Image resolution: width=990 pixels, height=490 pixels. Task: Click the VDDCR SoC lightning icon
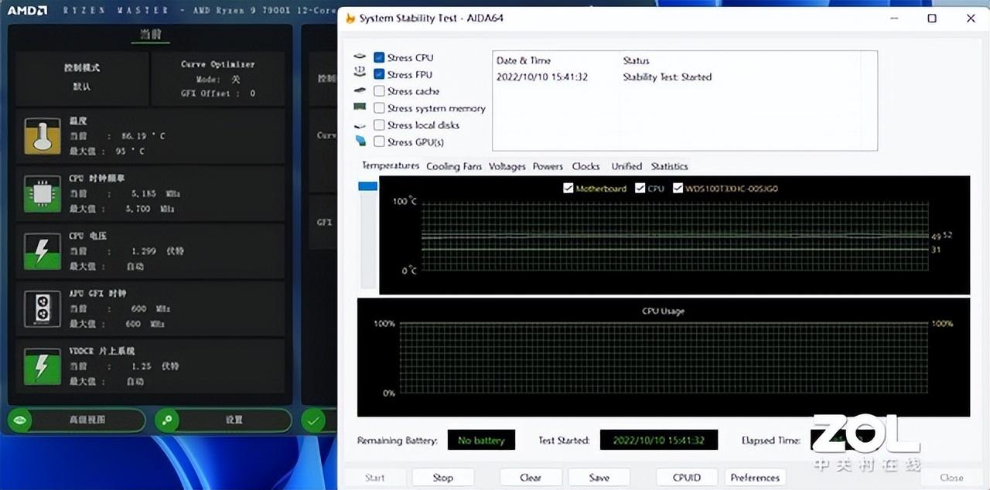[x=42, y=366]
